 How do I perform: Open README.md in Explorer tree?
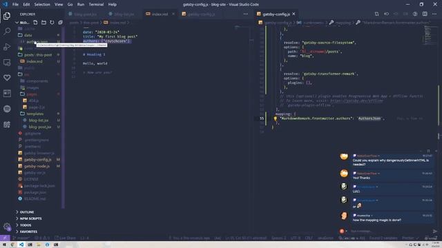(35, 199)
